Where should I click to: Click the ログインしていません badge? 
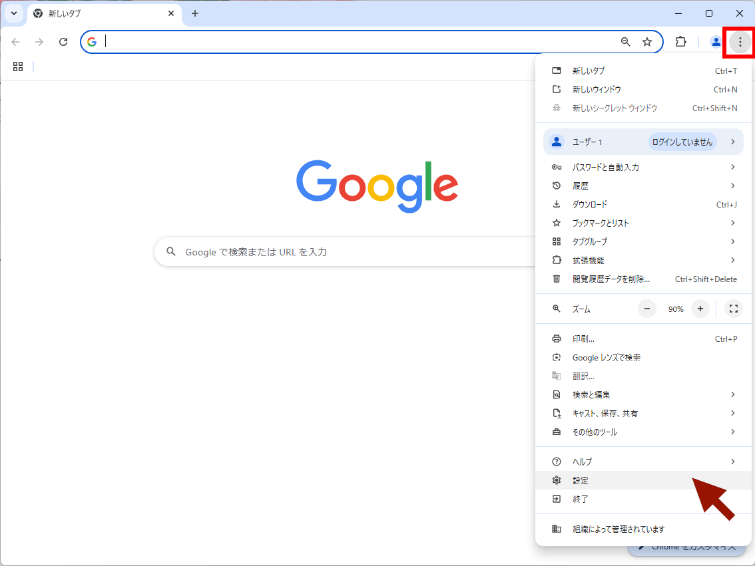click(x=682, y=142)
